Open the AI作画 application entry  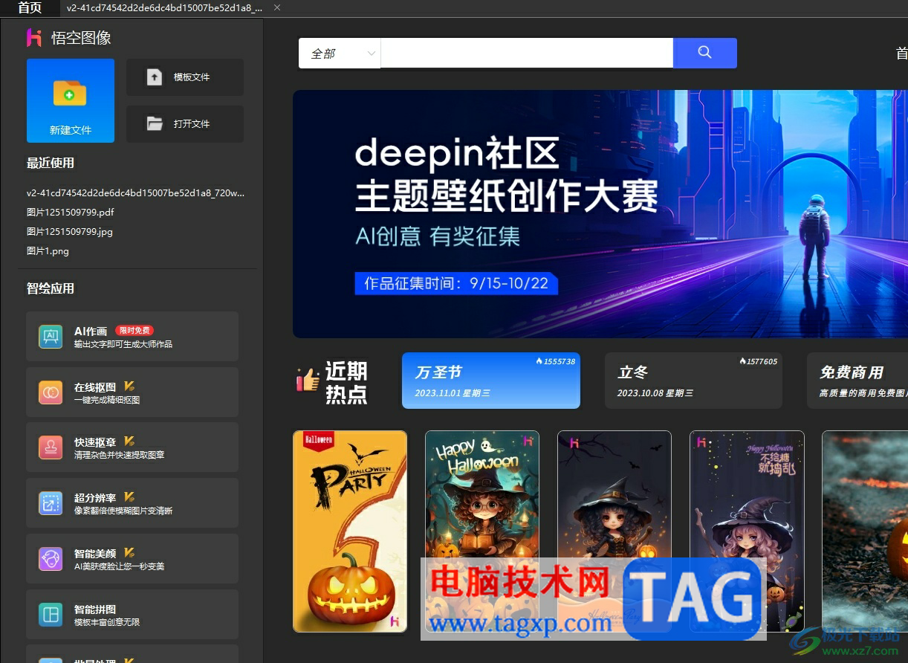point(132,337)
